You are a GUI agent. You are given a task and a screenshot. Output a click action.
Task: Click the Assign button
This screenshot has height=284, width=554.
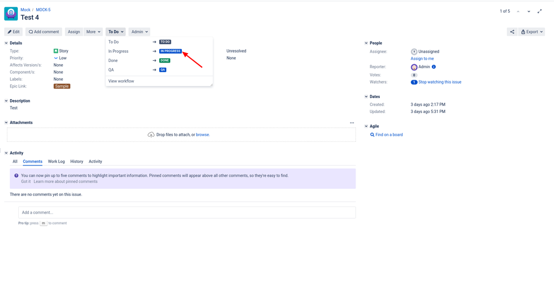(74, 32)
